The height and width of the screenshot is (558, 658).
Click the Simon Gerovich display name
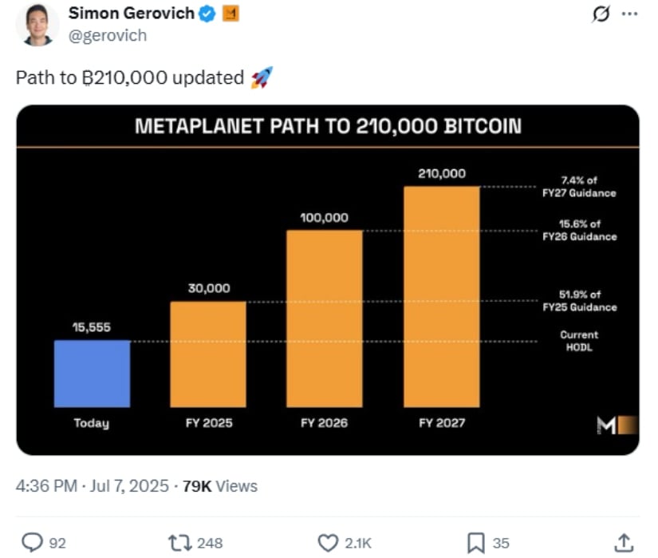pos(132,14)
